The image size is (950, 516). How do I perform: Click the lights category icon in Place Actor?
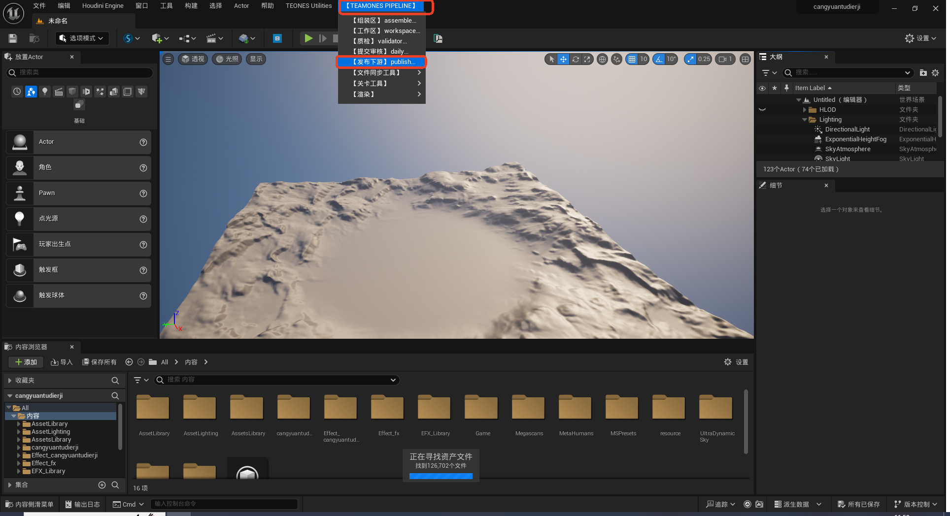point(45,92)
